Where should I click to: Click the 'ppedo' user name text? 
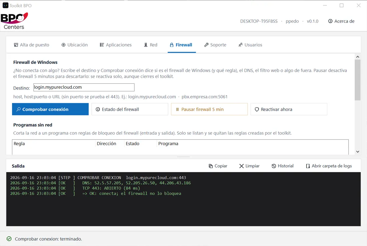pos(292,21)
